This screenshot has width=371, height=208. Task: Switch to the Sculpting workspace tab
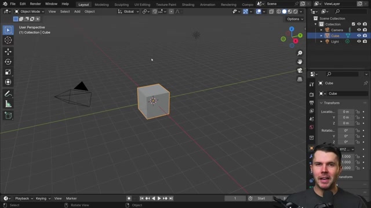tap(121, 5)
